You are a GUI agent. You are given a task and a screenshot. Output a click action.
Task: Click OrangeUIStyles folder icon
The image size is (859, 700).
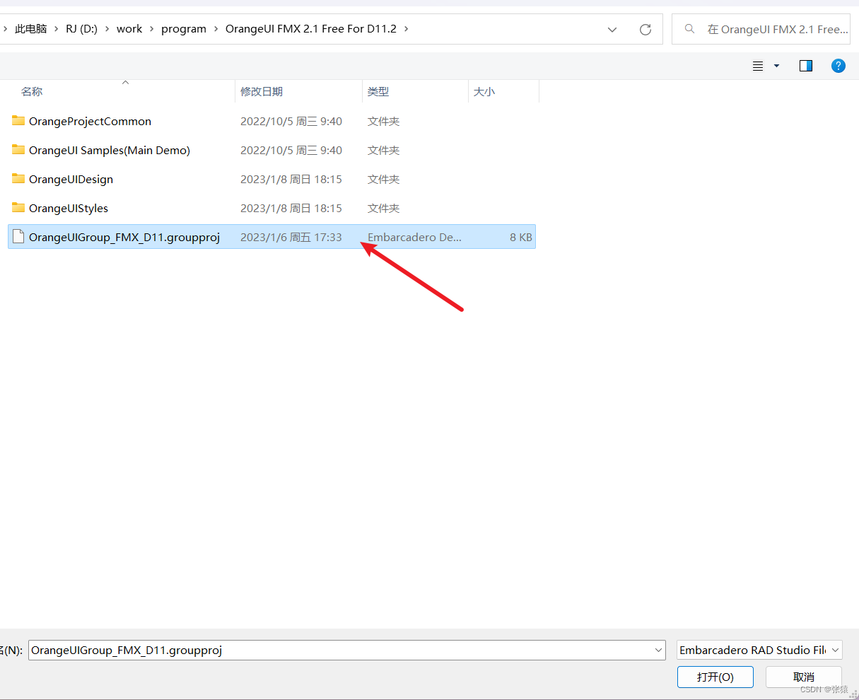(x=18, y=208)
